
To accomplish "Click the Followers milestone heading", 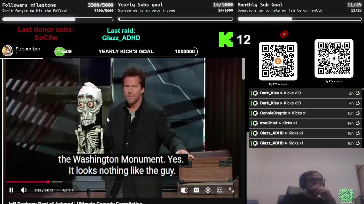I will 29,5.
